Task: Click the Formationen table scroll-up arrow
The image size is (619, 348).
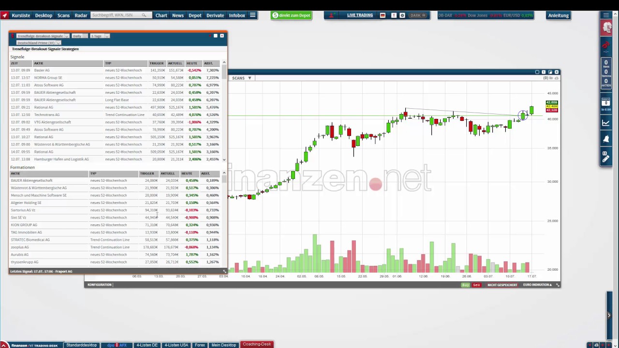Action: [x=224, y=174]
